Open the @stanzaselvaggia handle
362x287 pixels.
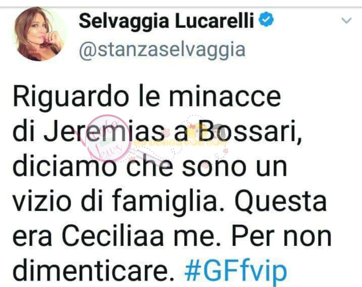[x=162, y=50]
